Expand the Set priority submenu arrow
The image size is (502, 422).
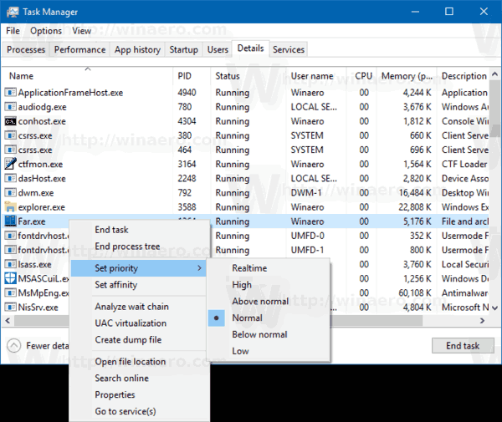(199, 268)
